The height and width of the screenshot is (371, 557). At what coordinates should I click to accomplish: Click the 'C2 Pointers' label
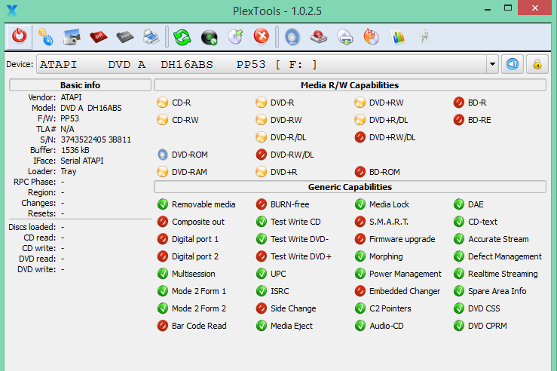(390, 309)
